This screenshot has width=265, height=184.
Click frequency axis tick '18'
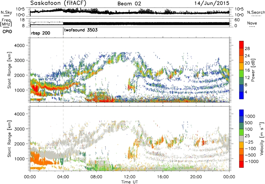point(22,20)
